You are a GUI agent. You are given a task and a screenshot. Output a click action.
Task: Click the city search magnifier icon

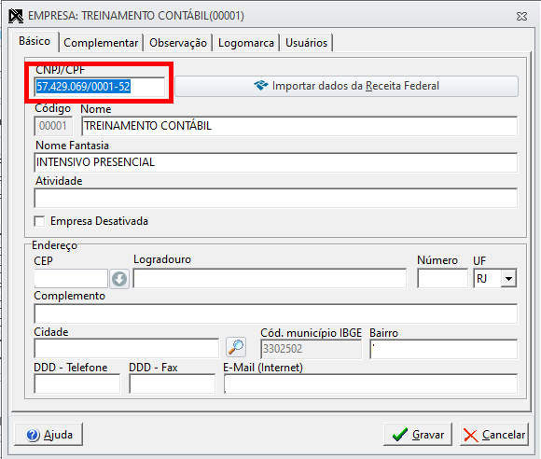(x=236, y=347)
